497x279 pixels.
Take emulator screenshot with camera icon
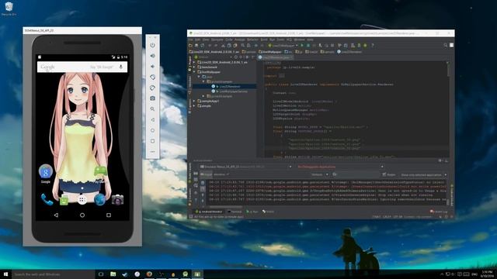[152, 98]
